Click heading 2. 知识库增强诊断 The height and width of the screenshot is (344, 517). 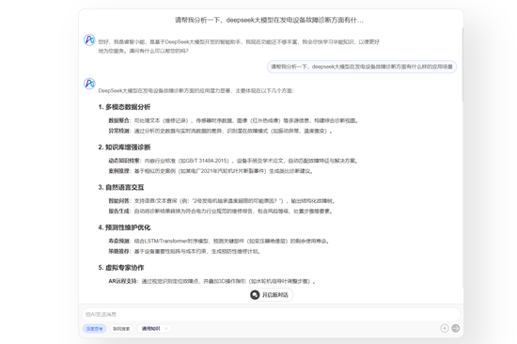coord(124,148)
